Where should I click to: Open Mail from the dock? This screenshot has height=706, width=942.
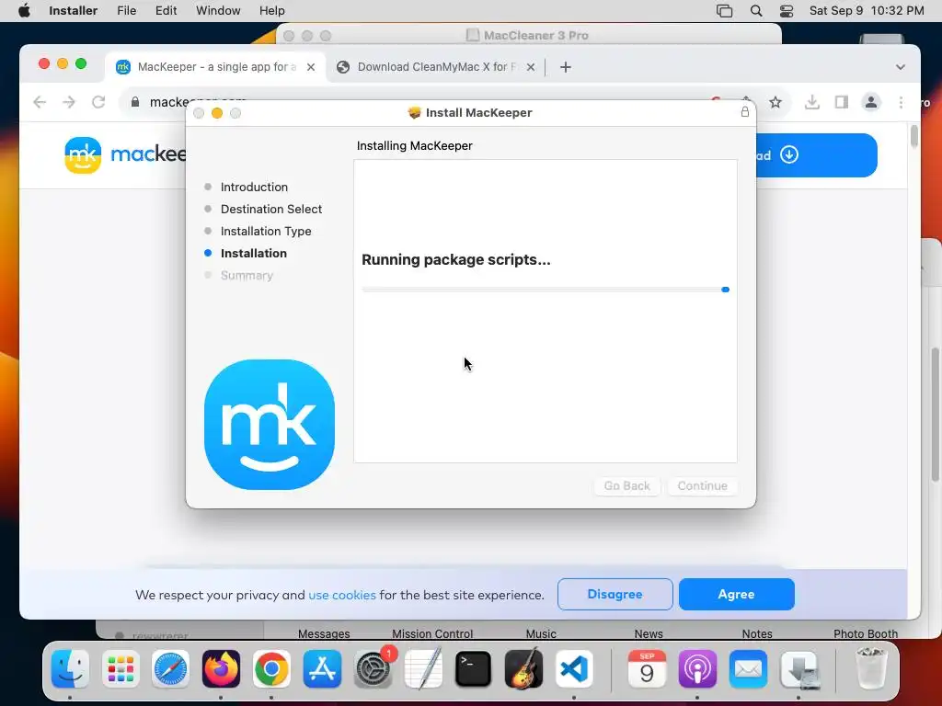pyautogui.click(x=749, y=669)
